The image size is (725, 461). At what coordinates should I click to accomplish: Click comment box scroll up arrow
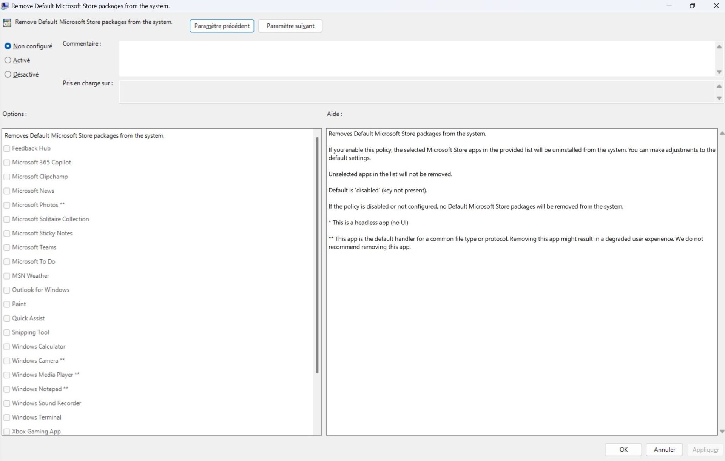[x=719, y=46]
